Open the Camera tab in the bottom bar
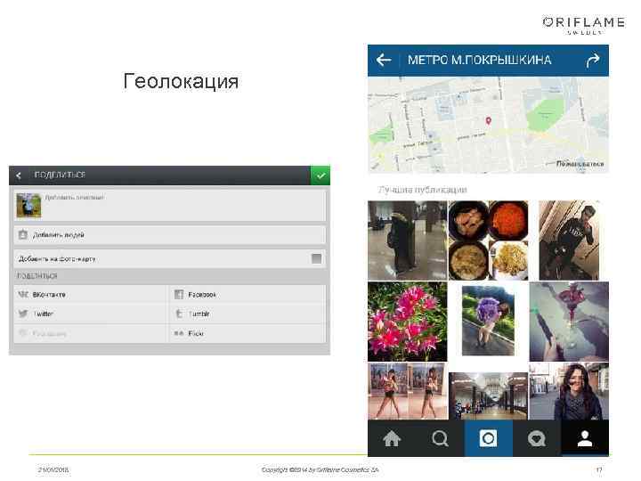The width and height of the screenshot is (641, 481). pos(488,438)
